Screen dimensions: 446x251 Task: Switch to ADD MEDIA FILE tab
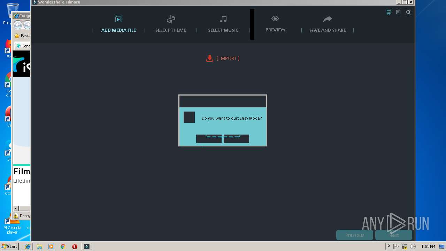click(118, 30)
